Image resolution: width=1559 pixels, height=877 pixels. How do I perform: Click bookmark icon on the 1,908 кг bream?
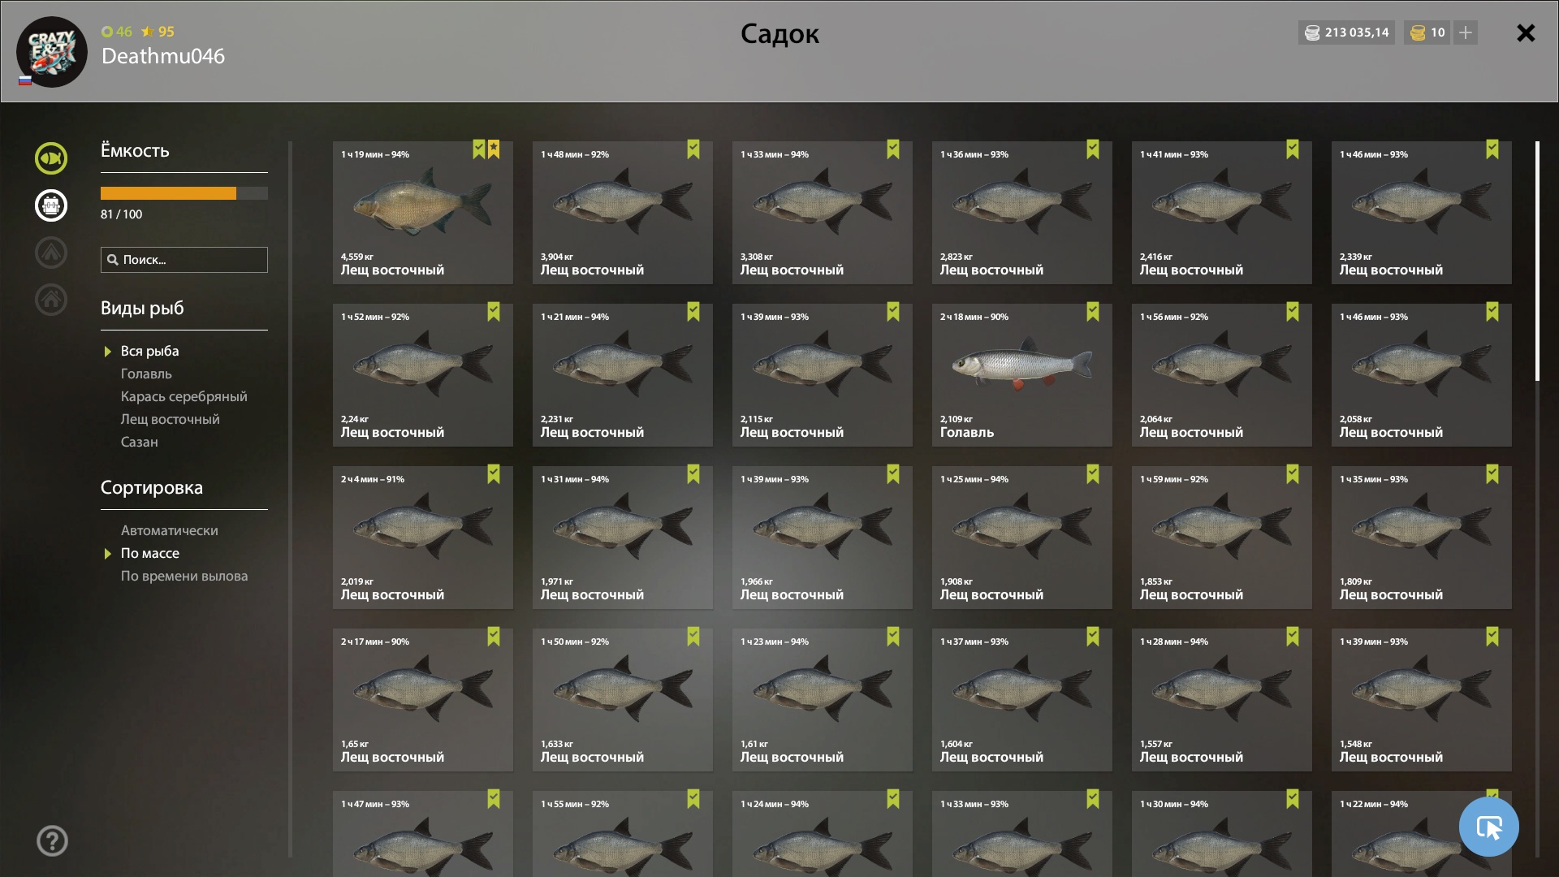point(1093,474)
